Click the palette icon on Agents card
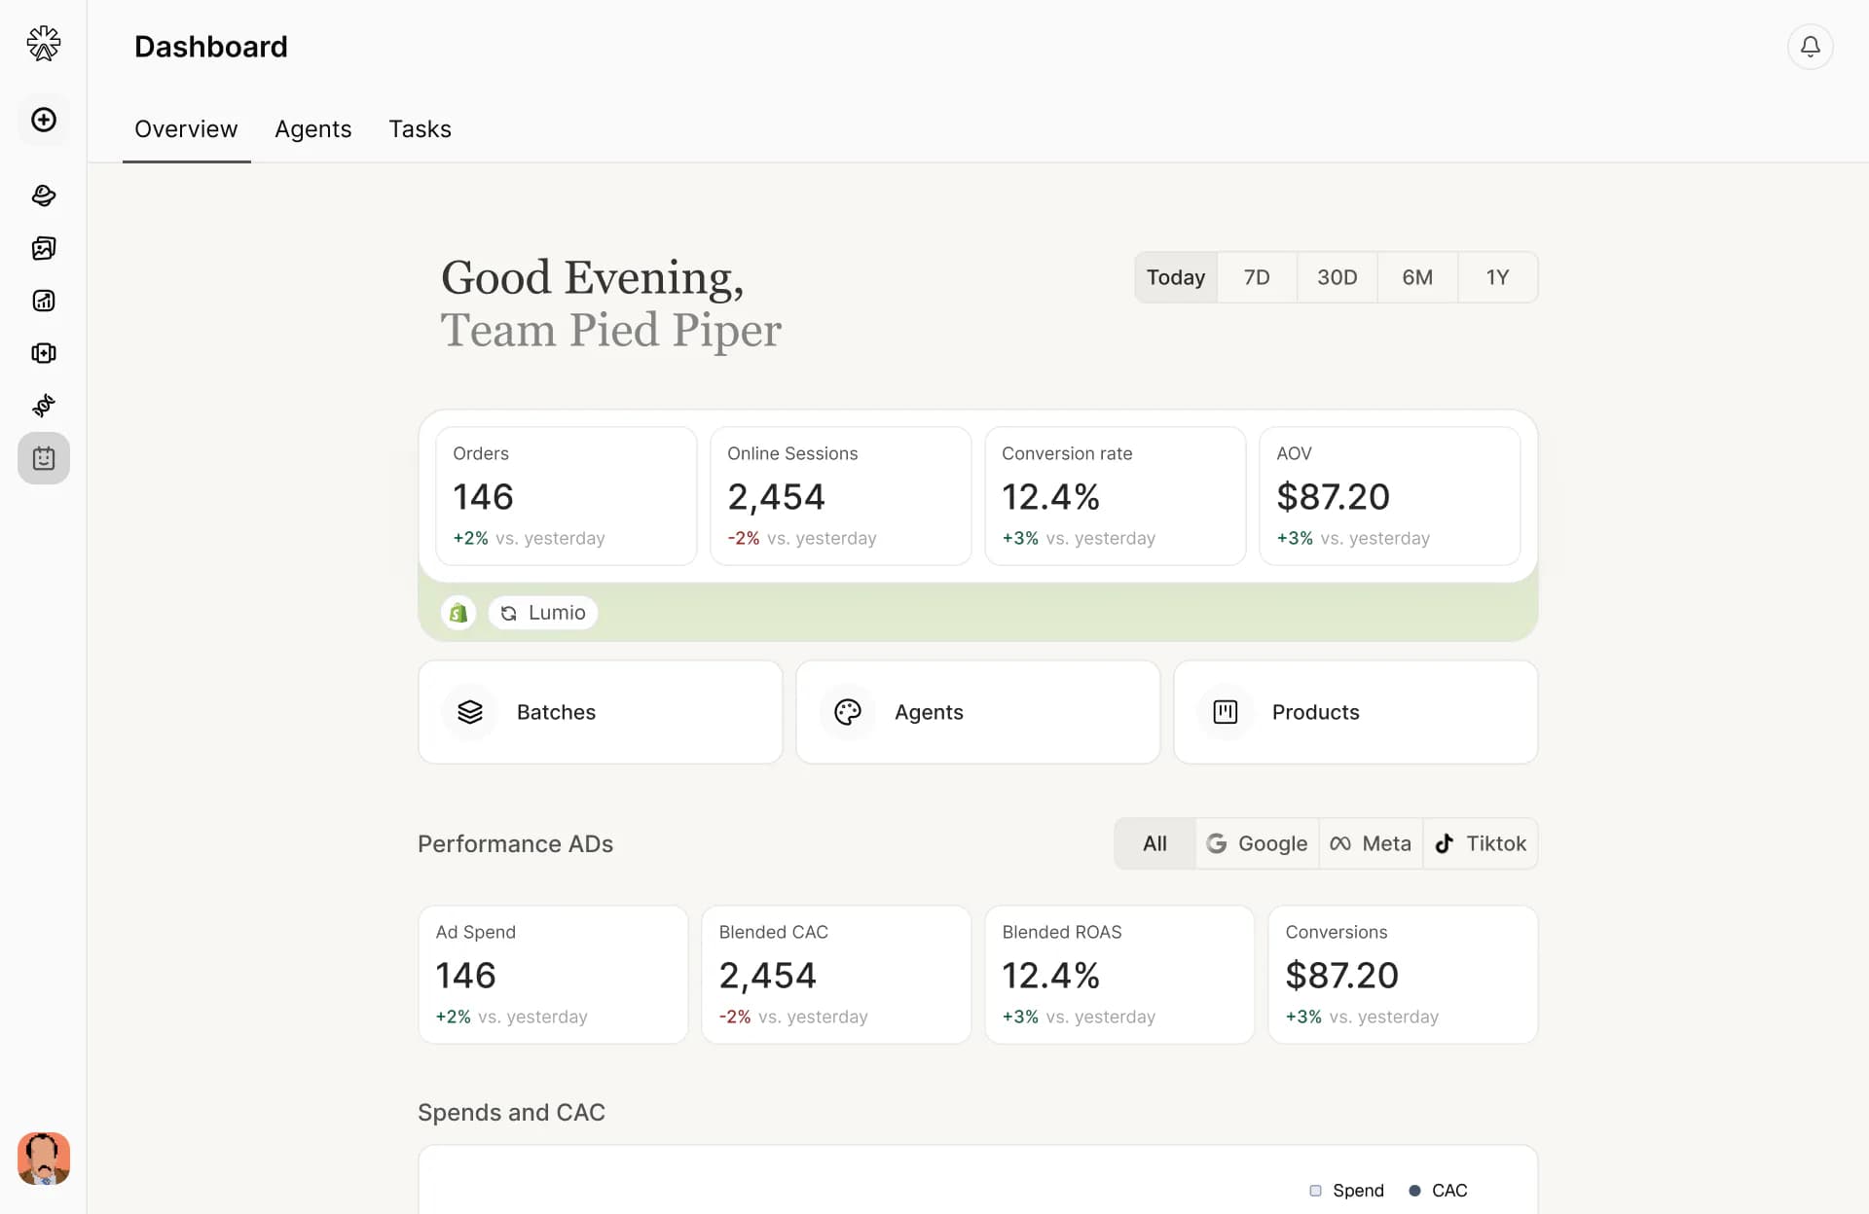The height and width of the screenshot is (1214, 1869). point(848,712)
